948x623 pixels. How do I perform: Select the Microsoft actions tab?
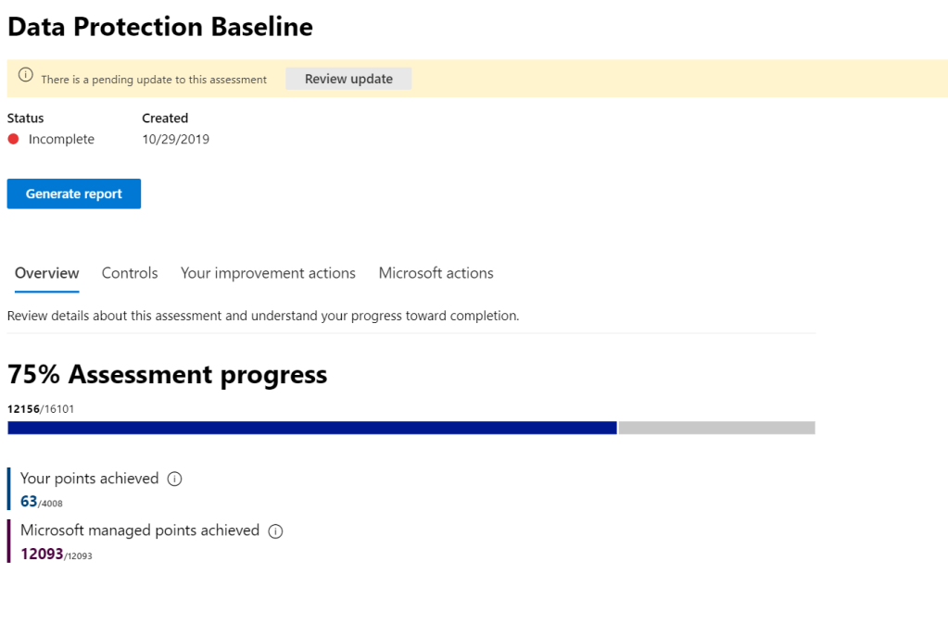point(436,273)
